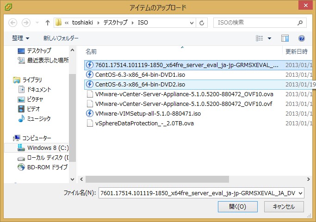The image size is (316, 222).
Task: Open help with the question mark icon
Action: click(302, 38)
